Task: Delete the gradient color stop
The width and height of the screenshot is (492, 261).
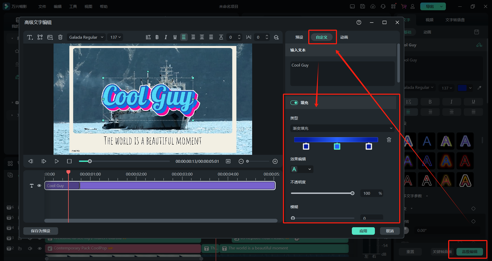Action: [x=389, y=140]
